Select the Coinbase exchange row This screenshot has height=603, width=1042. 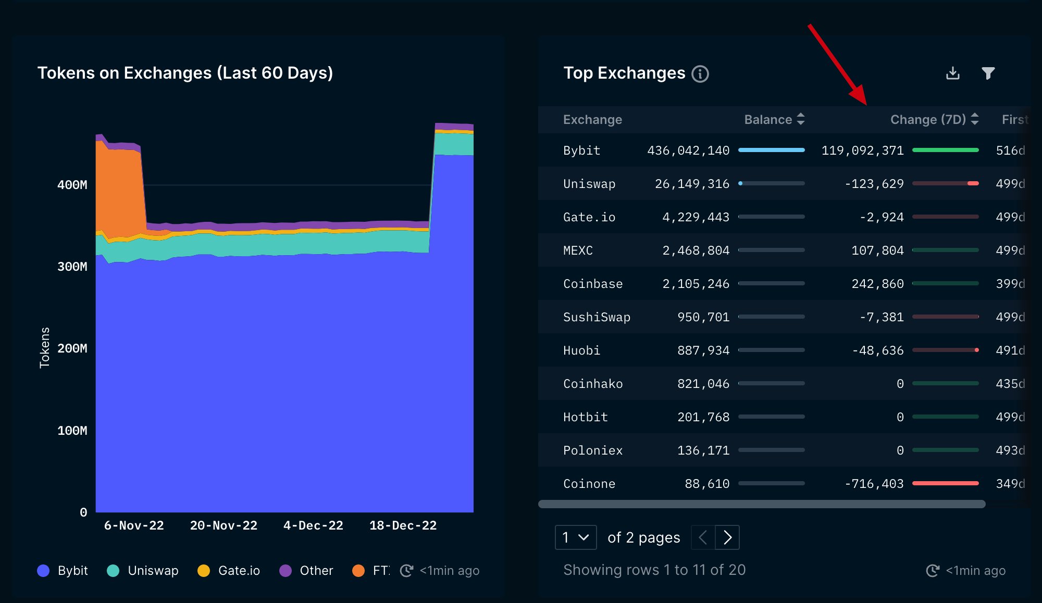[x=592, y=284]
